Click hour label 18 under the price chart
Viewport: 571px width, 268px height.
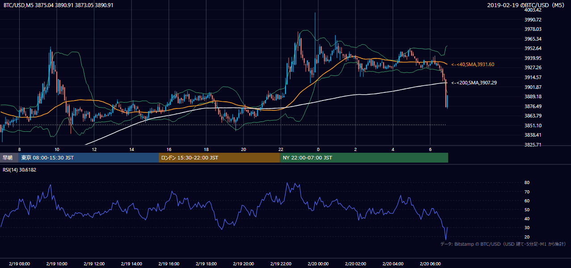(206, 149)
